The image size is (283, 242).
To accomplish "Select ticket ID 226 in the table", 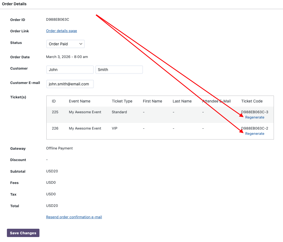I will point(55,128).
